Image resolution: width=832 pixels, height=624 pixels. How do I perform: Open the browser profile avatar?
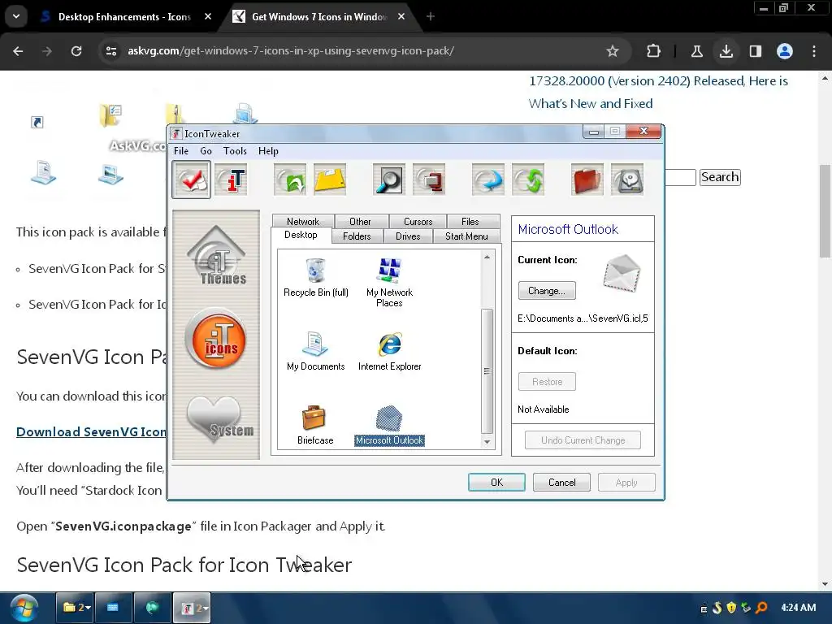point(785,51)
